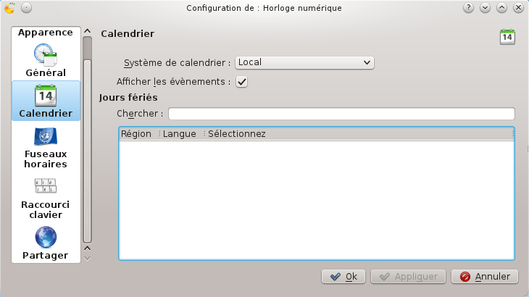Screen dimensions: 529x297
Task: Open the help (?) titlebar button
Action: 468,8
